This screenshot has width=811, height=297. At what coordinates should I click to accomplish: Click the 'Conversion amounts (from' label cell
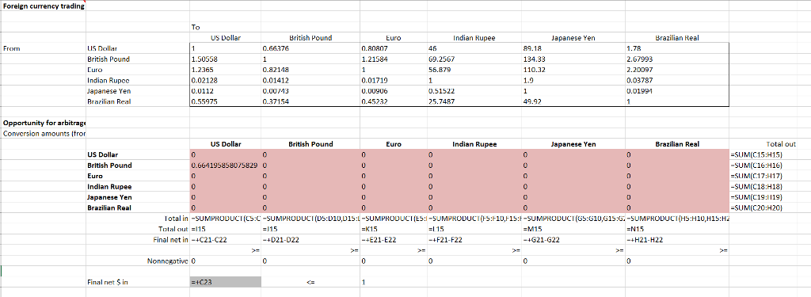pos(43,134)
